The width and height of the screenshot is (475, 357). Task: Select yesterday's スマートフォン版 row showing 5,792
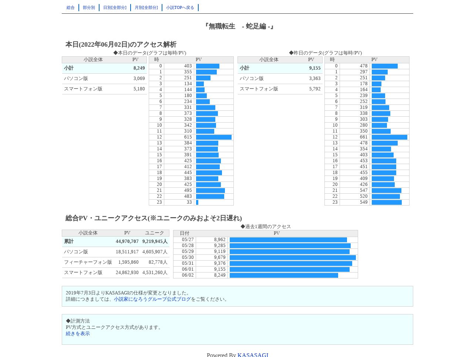280,89
